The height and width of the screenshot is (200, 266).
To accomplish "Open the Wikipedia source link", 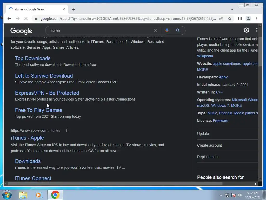I will (205, 56).
